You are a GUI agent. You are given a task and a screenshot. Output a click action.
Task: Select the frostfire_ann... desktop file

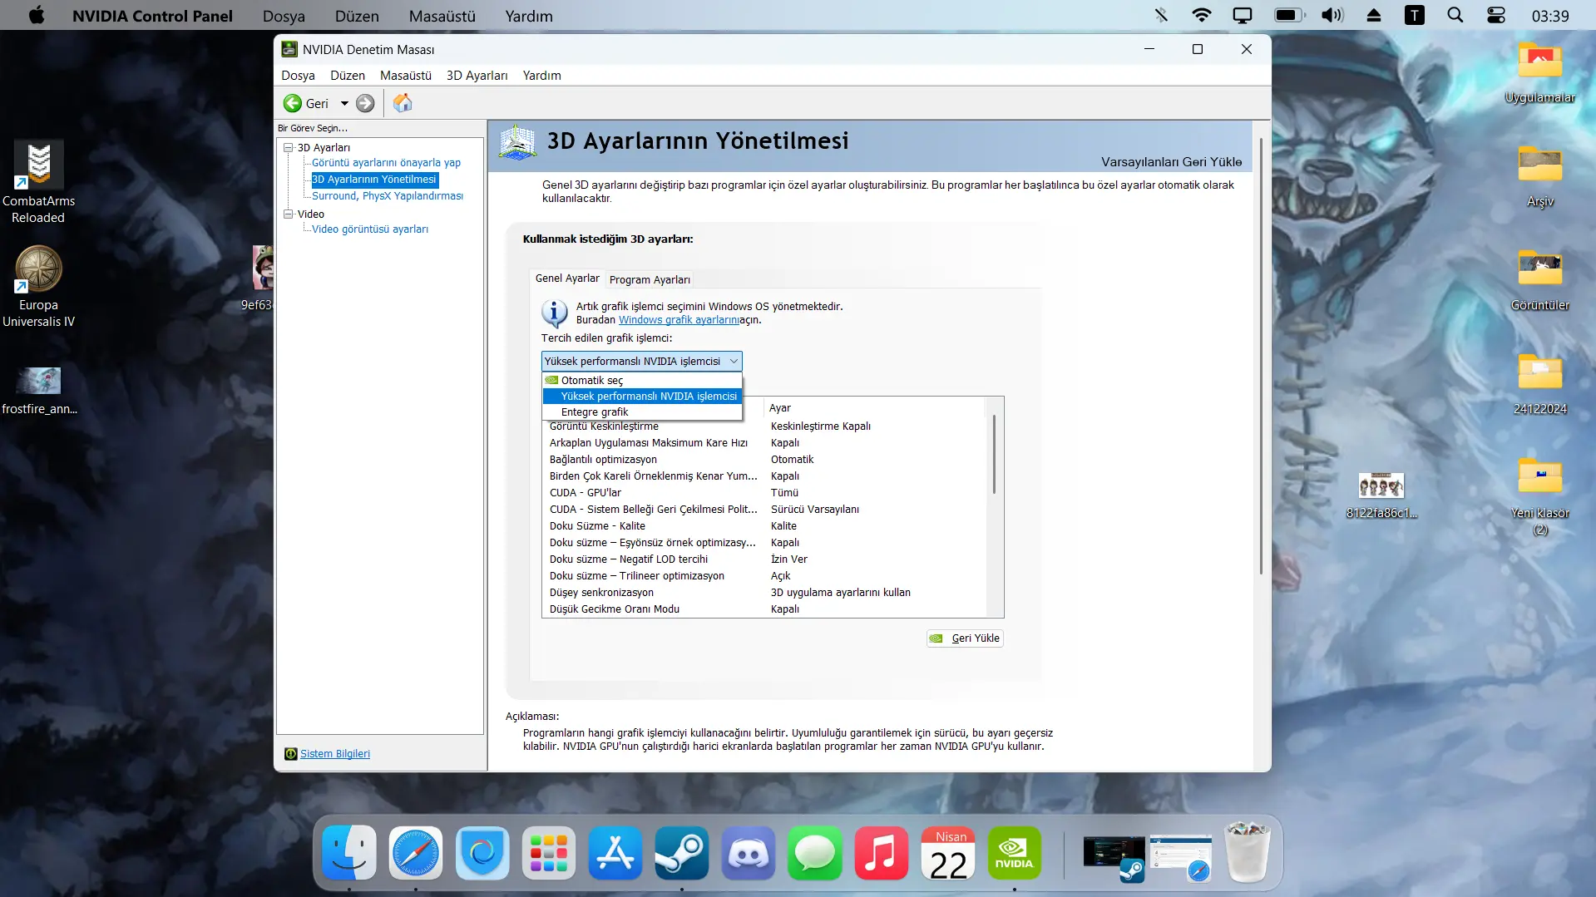(x=39, y=391)
